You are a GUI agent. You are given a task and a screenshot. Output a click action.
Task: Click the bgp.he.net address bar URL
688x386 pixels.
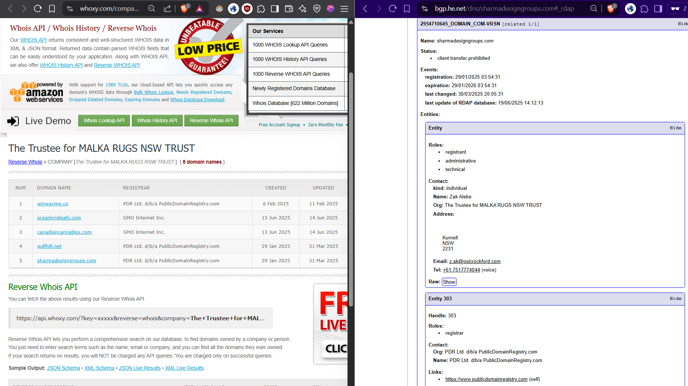click(x=504, y=8)
